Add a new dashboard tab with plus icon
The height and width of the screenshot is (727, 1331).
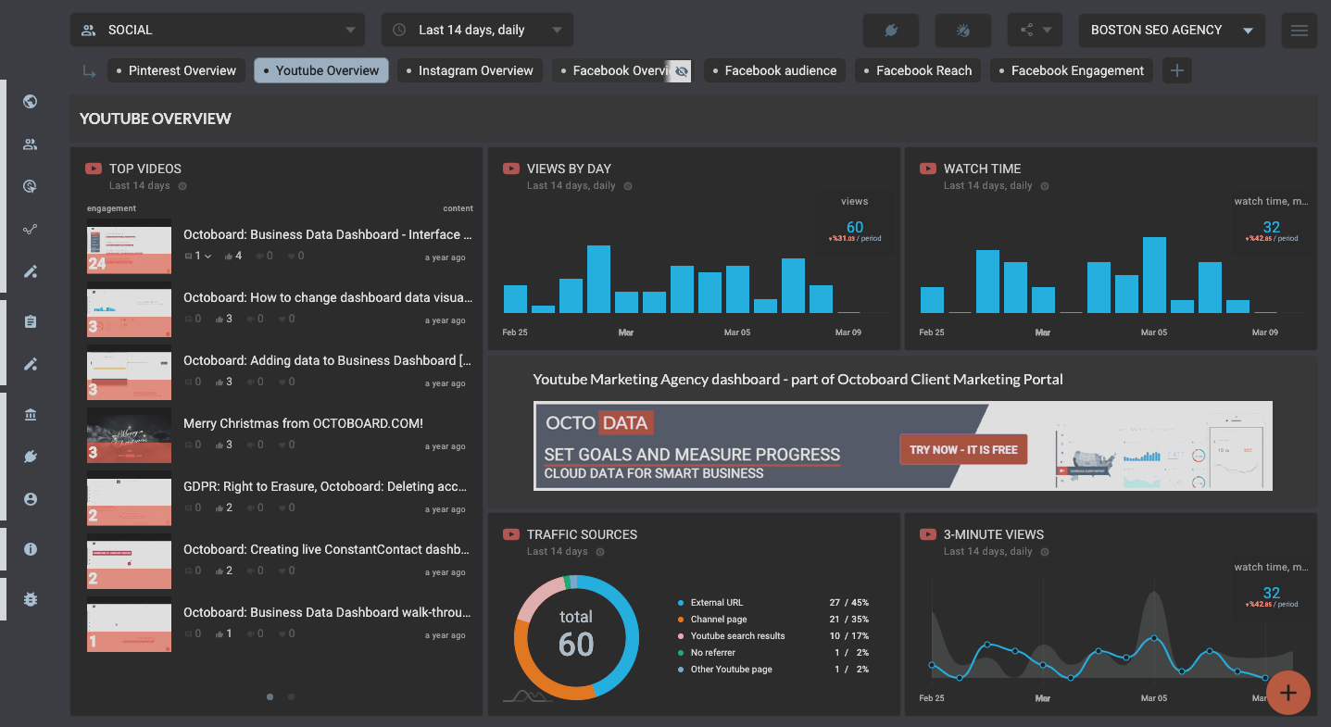point(1176,70)
